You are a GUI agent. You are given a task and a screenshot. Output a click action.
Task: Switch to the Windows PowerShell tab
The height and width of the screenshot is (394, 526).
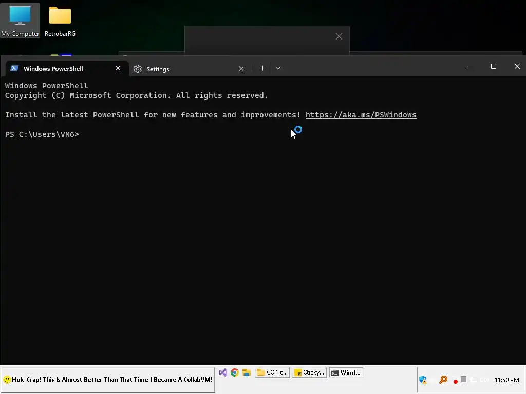pos(67,69)
